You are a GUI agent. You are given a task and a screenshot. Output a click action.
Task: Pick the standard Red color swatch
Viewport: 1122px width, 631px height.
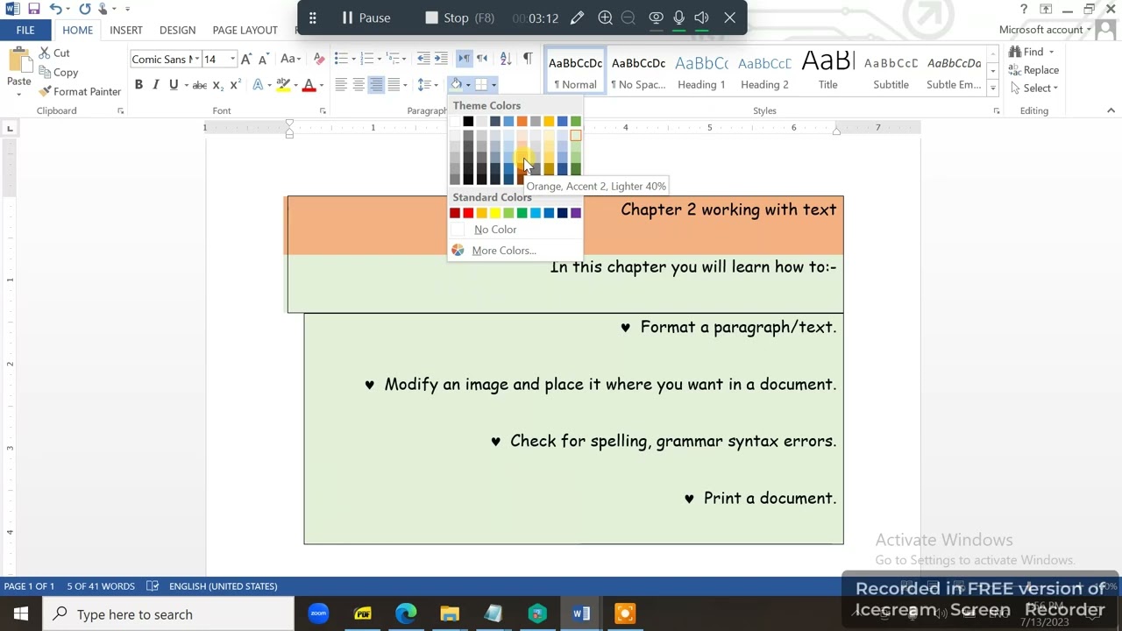pos(468,213)
